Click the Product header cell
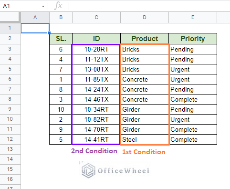The width and height of the screenshot is (230, 189). click(145, 39)
